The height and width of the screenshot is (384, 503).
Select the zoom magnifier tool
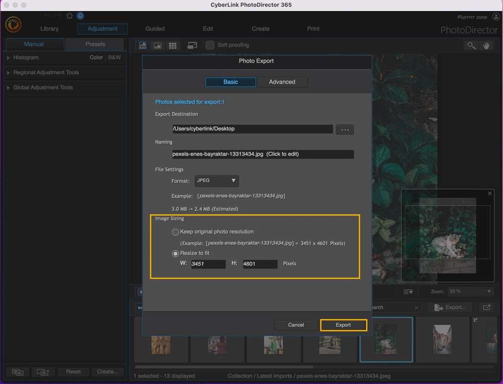point(471,46)
